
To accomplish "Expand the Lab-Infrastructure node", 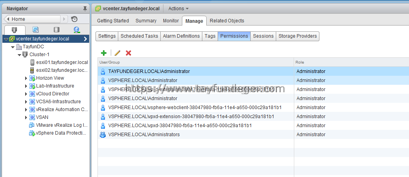I will coord(26,86).
